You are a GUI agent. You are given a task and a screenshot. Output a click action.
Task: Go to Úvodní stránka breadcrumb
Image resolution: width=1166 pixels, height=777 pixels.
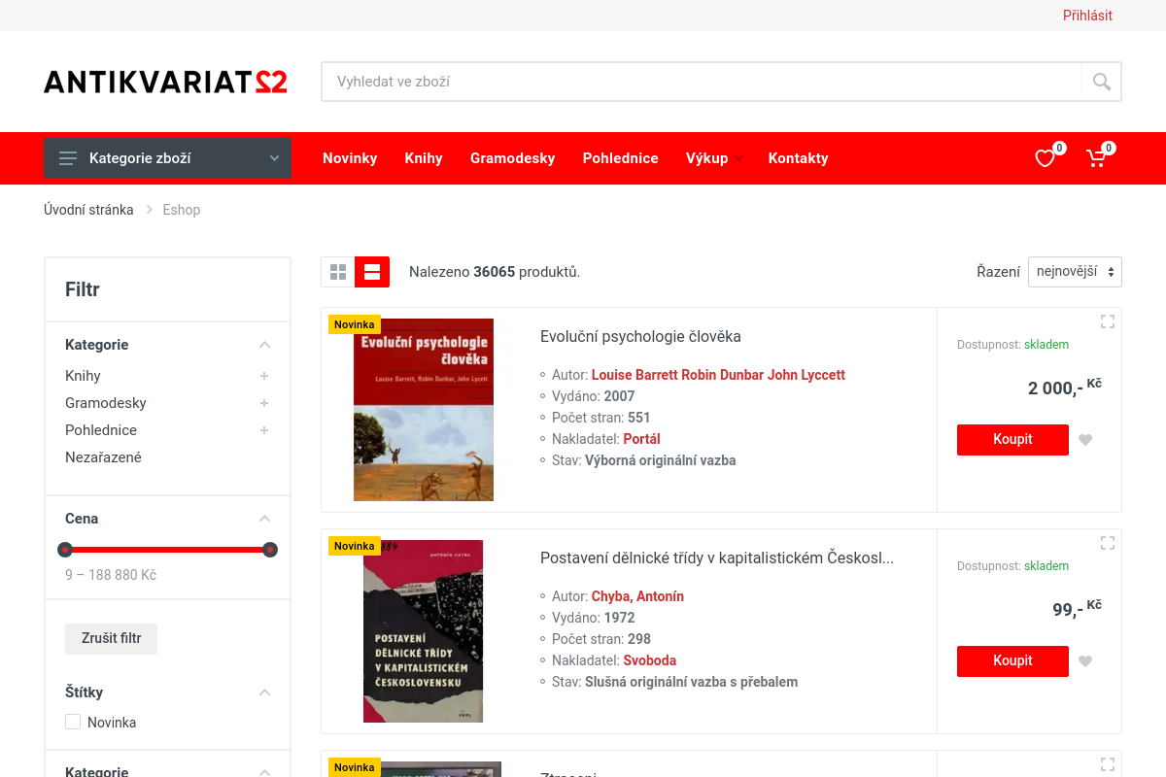coord(88,210)
